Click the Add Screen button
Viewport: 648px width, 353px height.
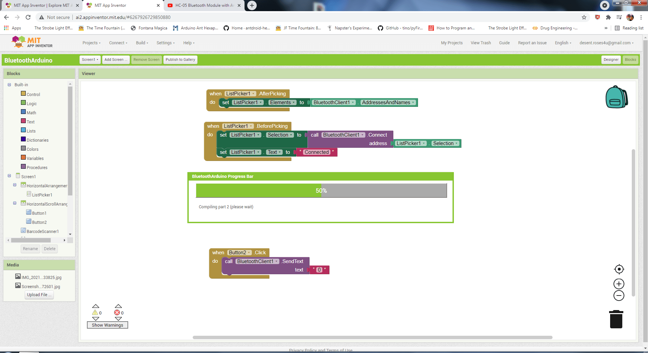(x=116, y=60)
